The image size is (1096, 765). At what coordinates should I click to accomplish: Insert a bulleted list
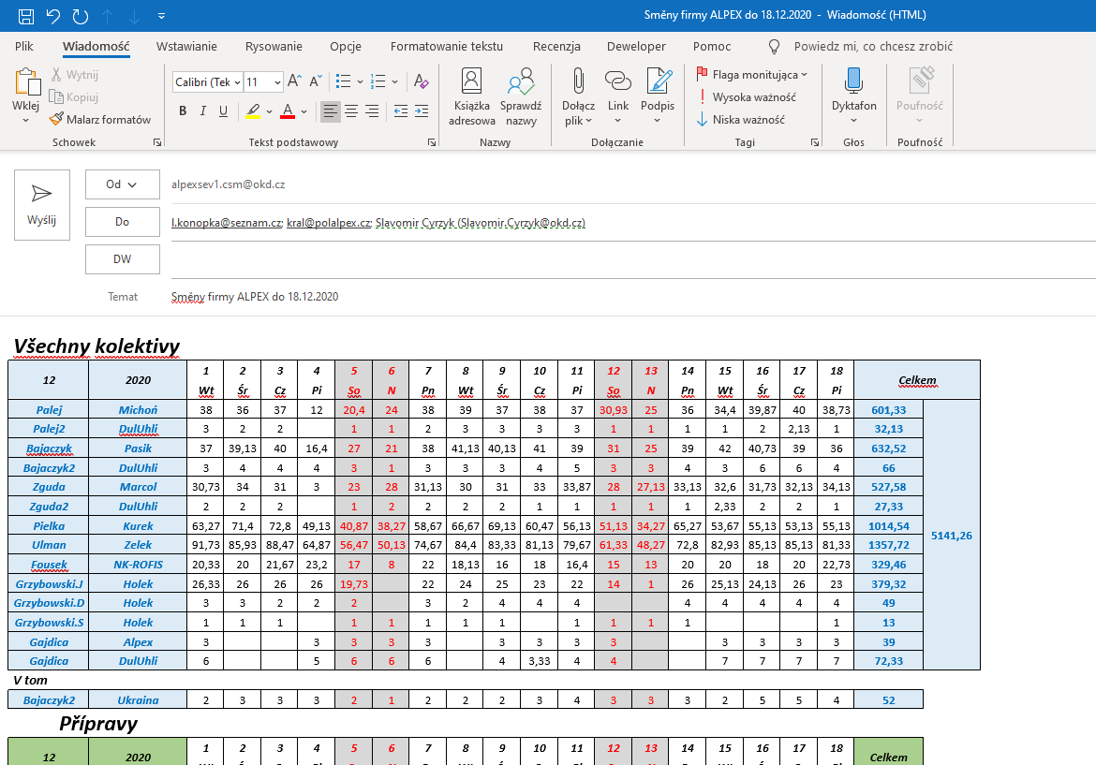pyautogui.click(x=343, y=81)
